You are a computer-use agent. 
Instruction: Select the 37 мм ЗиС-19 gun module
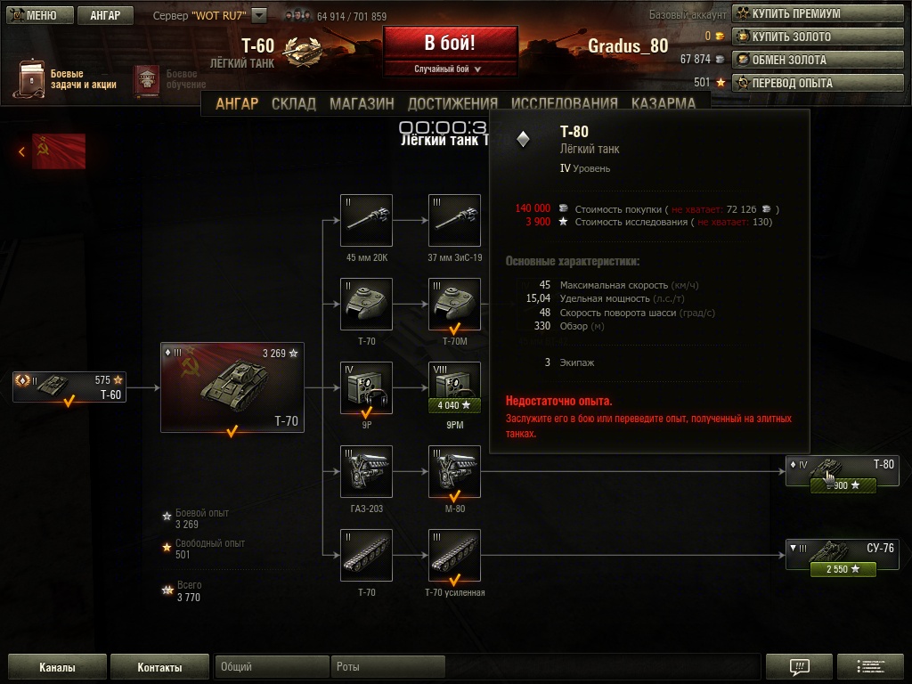(x=454, y=221)
